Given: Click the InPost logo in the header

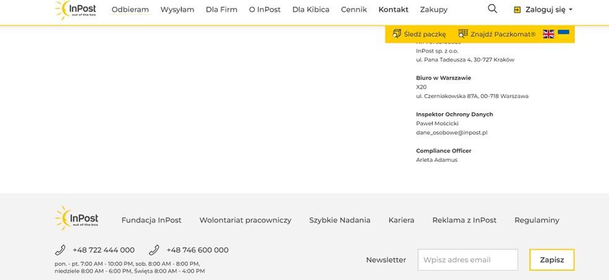Looking at the screenshot, I should tap(76, 10).
